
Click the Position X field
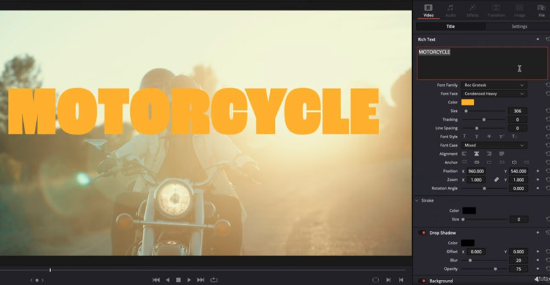click(x=476, y=171)
